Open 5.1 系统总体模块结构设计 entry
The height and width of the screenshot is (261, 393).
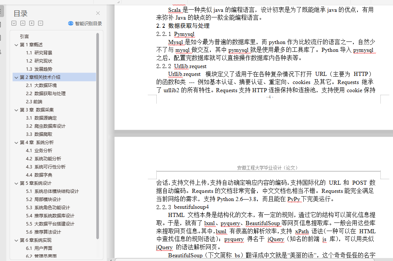point(52,191)
